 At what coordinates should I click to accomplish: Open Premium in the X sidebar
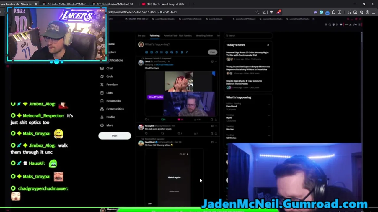coord(109,85)
